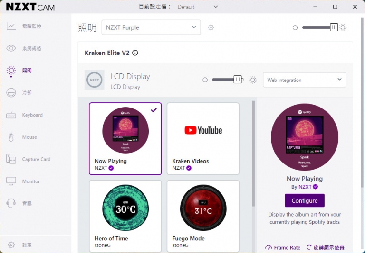Click the NZXT CAM logo
The height and width of the screenshot is (253, 365).
[x=30, y=7]
